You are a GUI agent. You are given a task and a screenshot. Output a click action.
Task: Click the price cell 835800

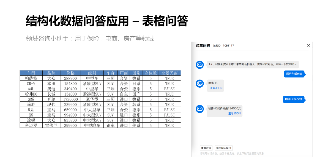click(70, 120)
